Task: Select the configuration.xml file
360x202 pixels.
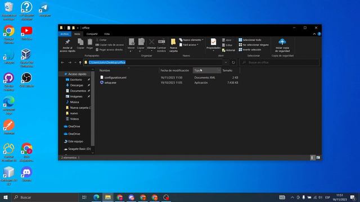Action: [x=115, y=77]
